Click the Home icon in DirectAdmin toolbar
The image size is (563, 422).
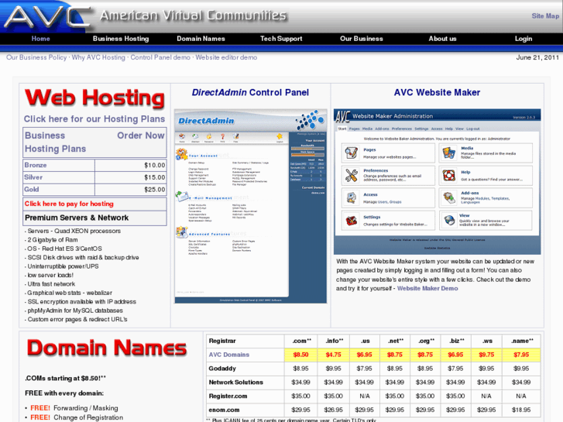coord(182,136)
